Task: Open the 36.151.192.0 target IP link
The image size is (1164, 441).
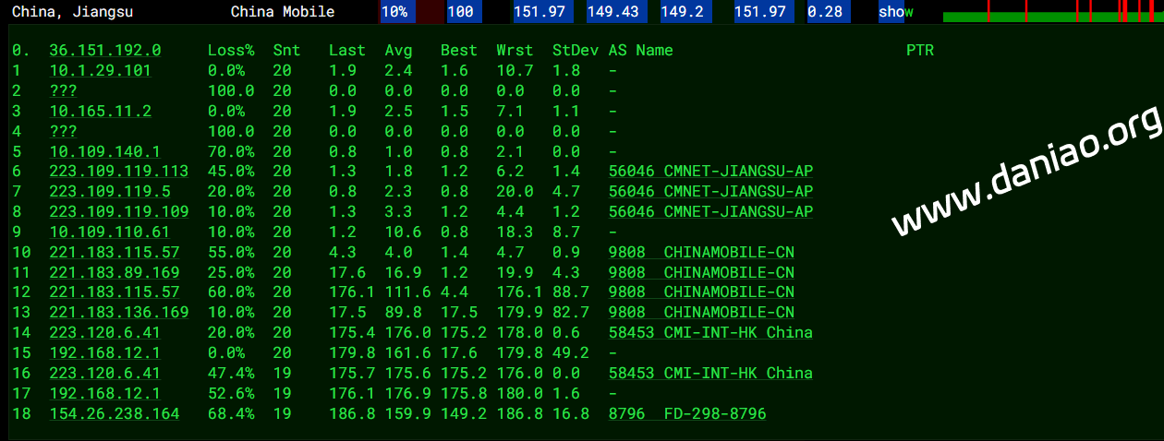Action: (x=104, y=50)
